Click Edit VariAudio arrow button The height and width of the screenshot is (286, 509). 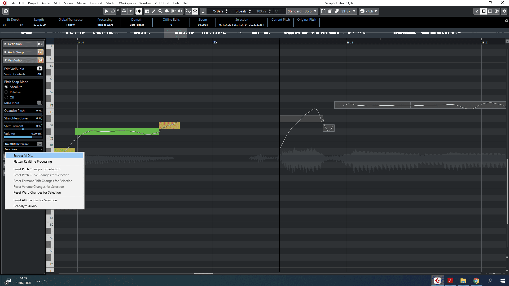40,69
